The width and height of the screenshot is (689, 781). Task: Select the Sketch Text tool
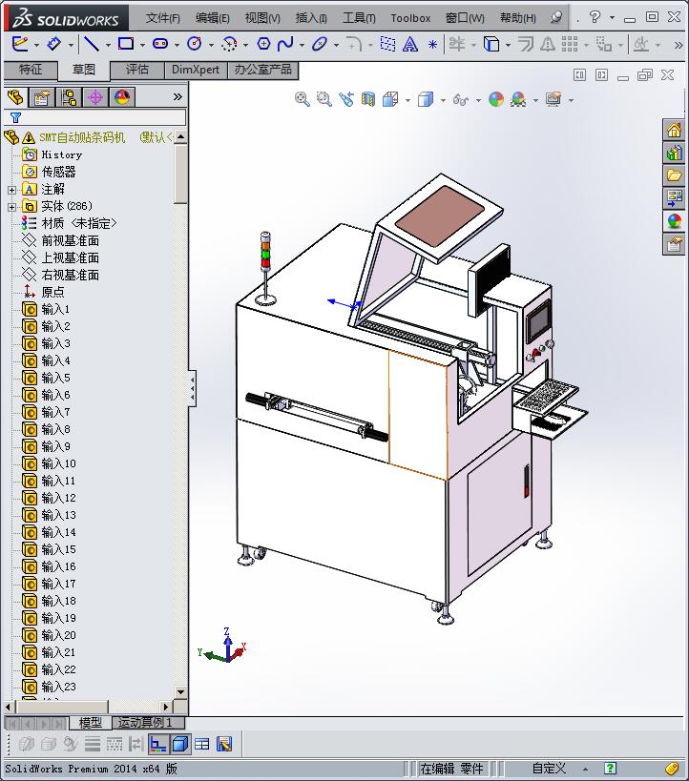click(x=409, y=44)
